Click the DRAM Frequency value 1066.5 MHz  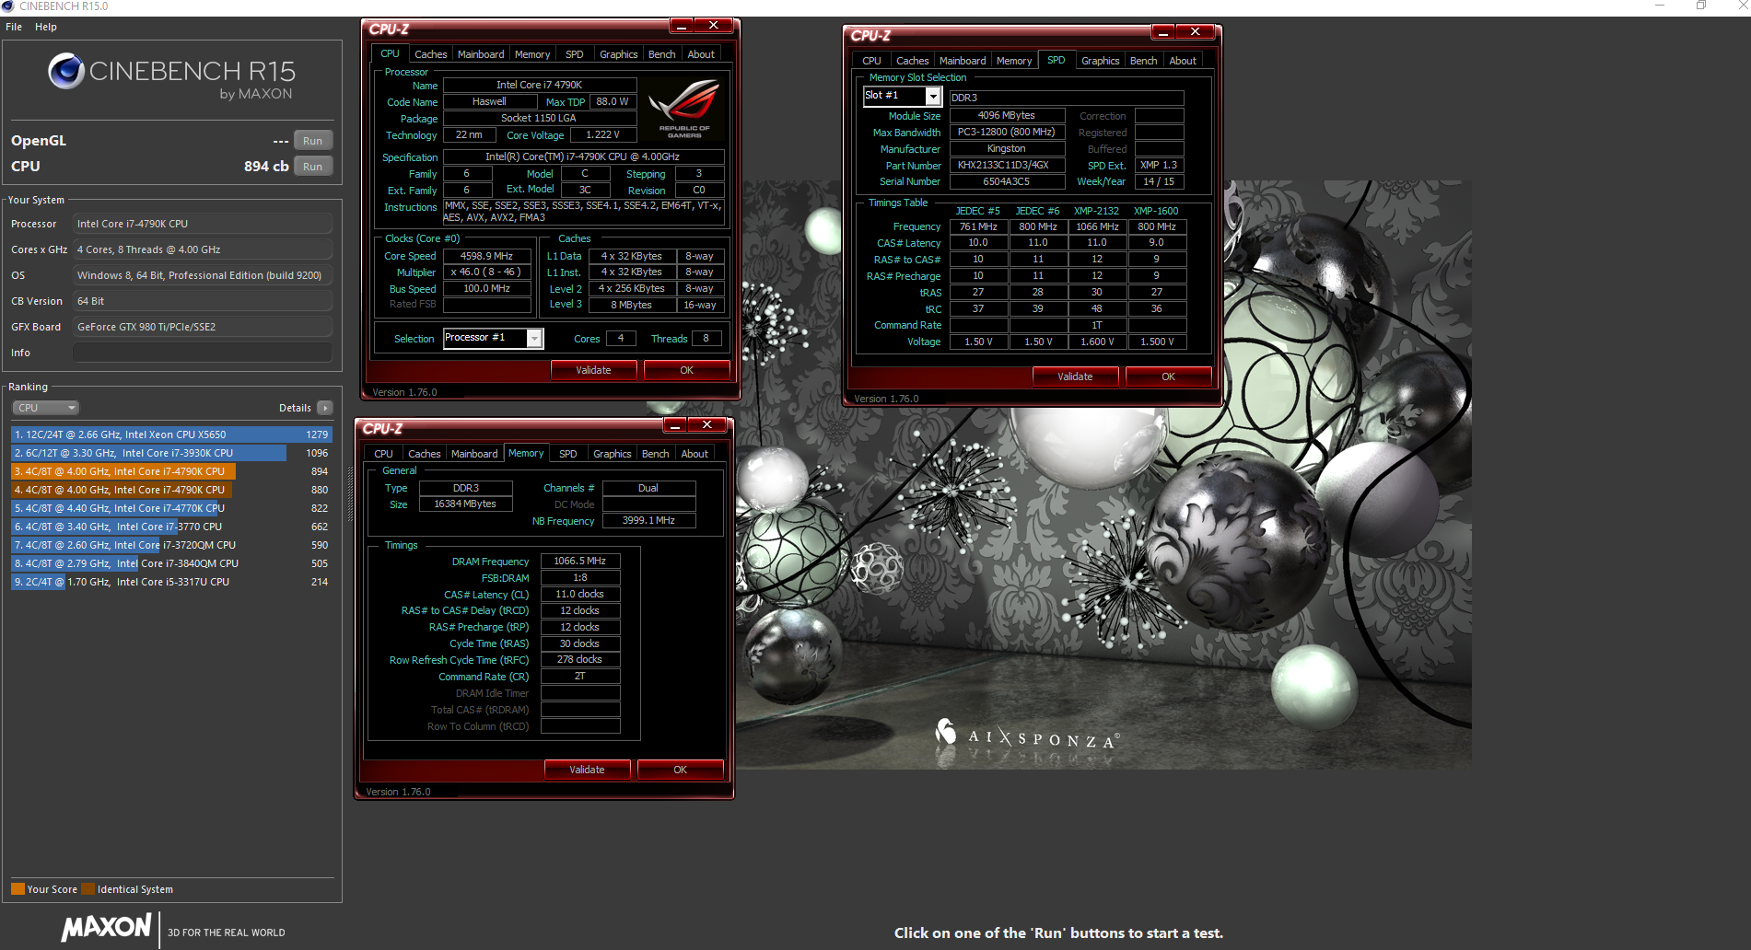pyautogui.click(x=580, y=561)
